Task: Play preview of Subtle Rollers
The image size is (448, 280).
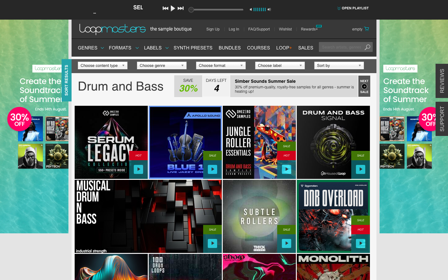Action: click(287, 243)
